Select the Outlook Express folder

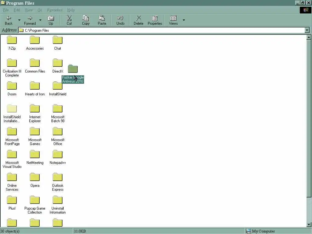click(x=58, y=182)
